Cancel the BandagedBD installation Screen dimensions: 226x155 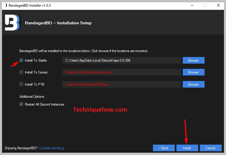click(211, 148)
